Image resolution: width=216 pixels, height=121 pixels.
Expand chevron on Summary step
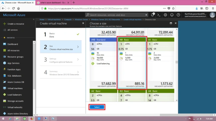coord(78,72)
